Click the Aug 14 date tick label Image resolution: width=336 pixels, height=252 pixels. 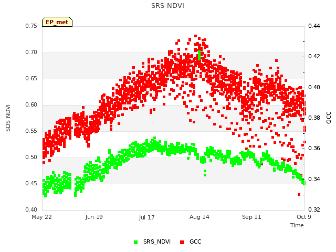coord(199,217)
